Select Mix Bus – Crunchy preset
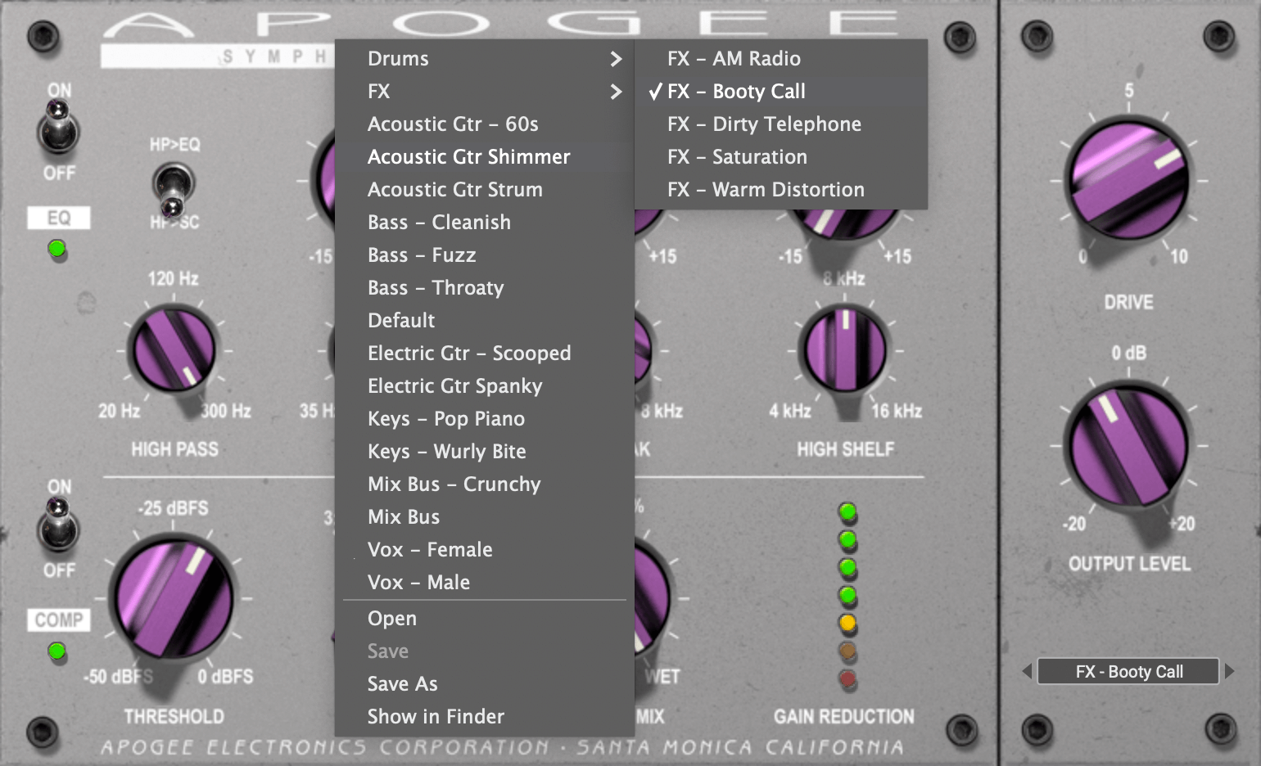This screenshot has width=1261, height=766. point(485,484)
